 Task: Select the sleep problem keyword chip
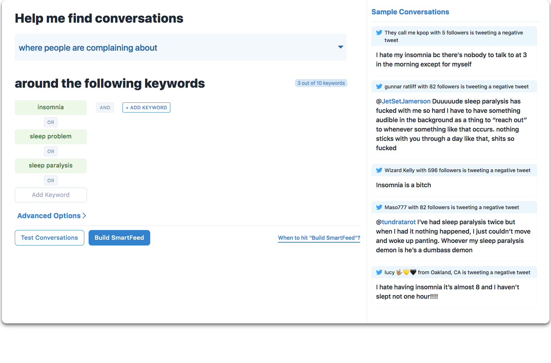(51, 137)
